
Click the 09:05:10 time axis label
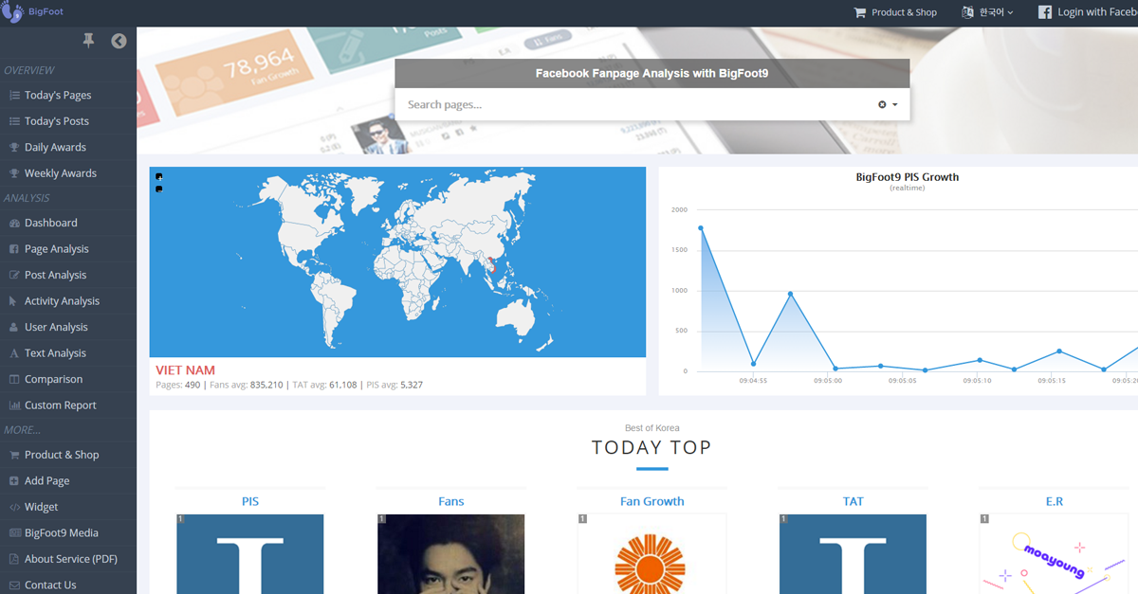tap(977, 381)
